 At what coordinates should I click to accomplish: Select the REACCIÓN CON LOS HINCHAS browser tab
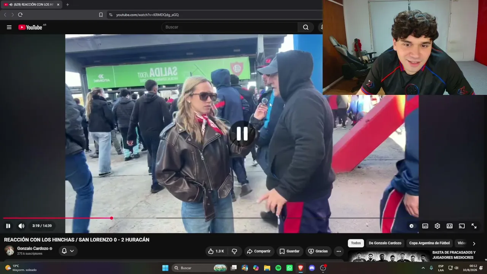pyautogui.click(x=31, y=5)
